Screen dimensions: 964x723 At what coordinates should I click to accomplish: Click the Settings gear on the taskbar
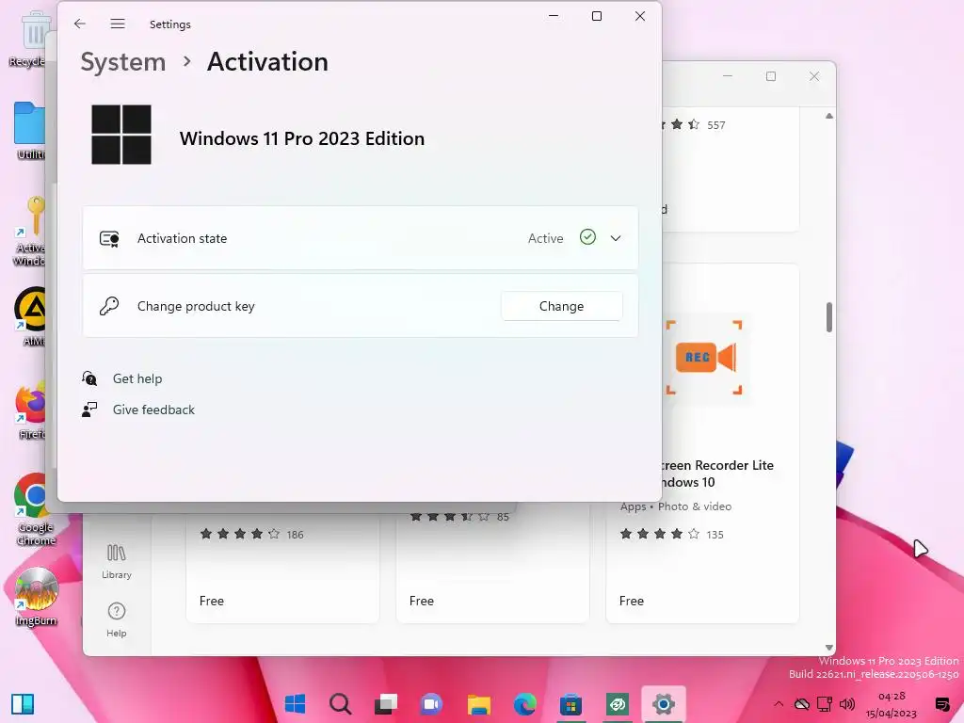pyautogui.click(x=663, y=704)
